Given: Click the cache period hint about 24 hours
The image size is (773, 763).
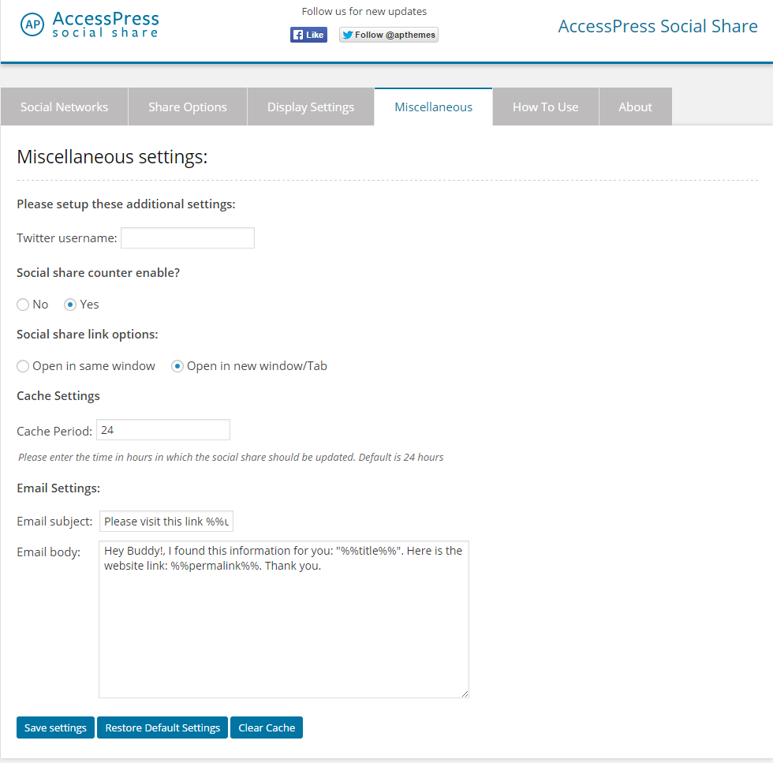Looking at the screenshot, I should [230, 457].
